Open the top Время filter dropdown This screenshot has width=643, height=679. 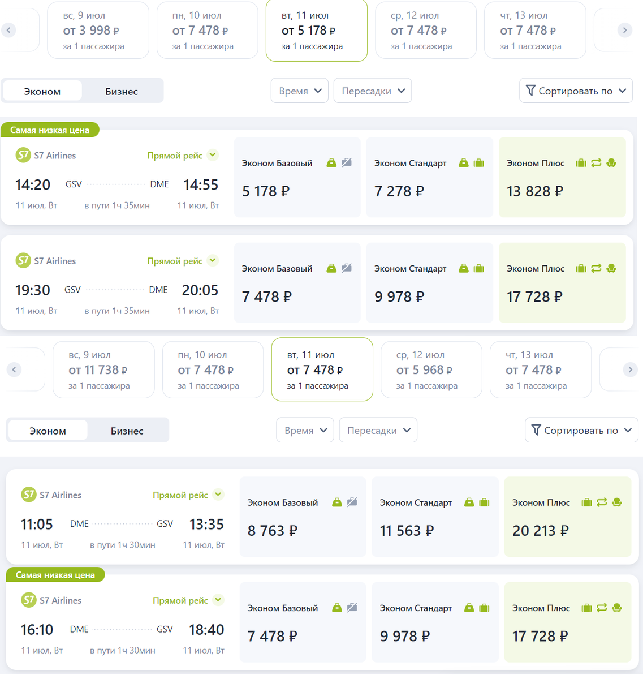(300, 91)
